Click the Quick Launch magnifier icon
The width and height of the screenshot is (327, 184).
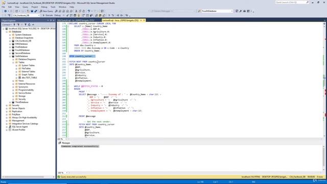point(308,2)
